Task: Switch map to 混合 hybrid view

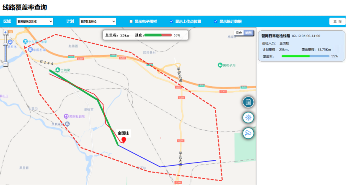Action: [x=239, y=33]
